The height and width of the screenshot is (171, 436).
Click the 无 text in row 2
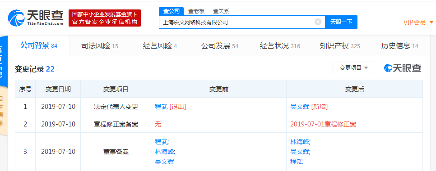(x=158, y=124)
